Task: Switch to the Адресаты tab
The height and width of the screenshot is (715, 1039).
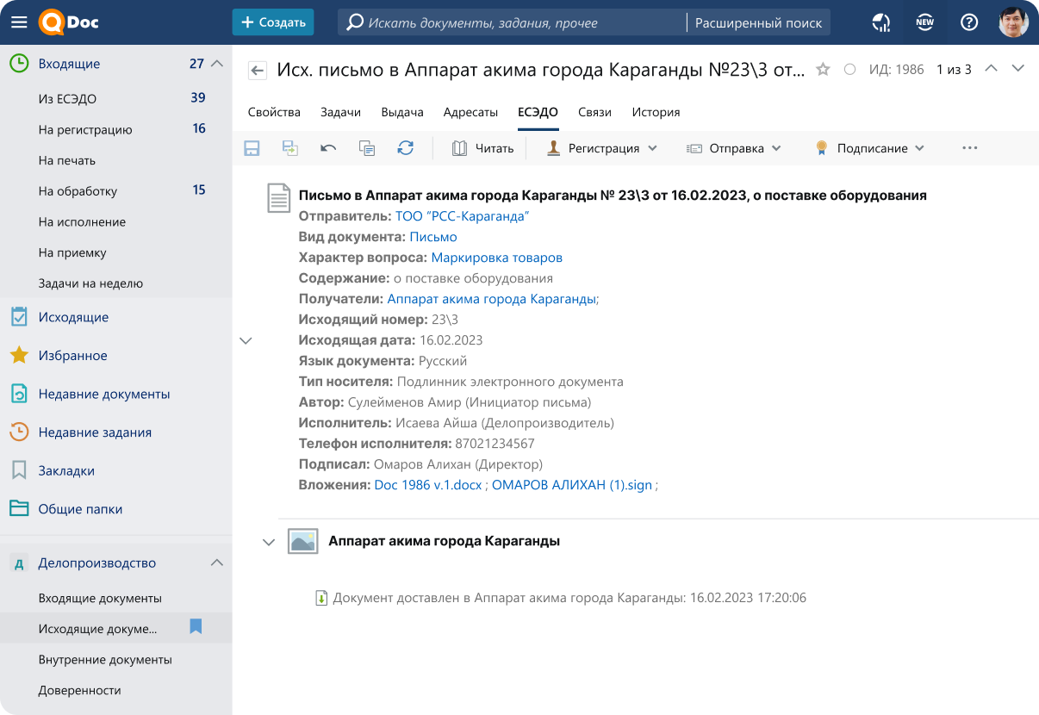Action: pyautogui.click(x=470, y=112)
